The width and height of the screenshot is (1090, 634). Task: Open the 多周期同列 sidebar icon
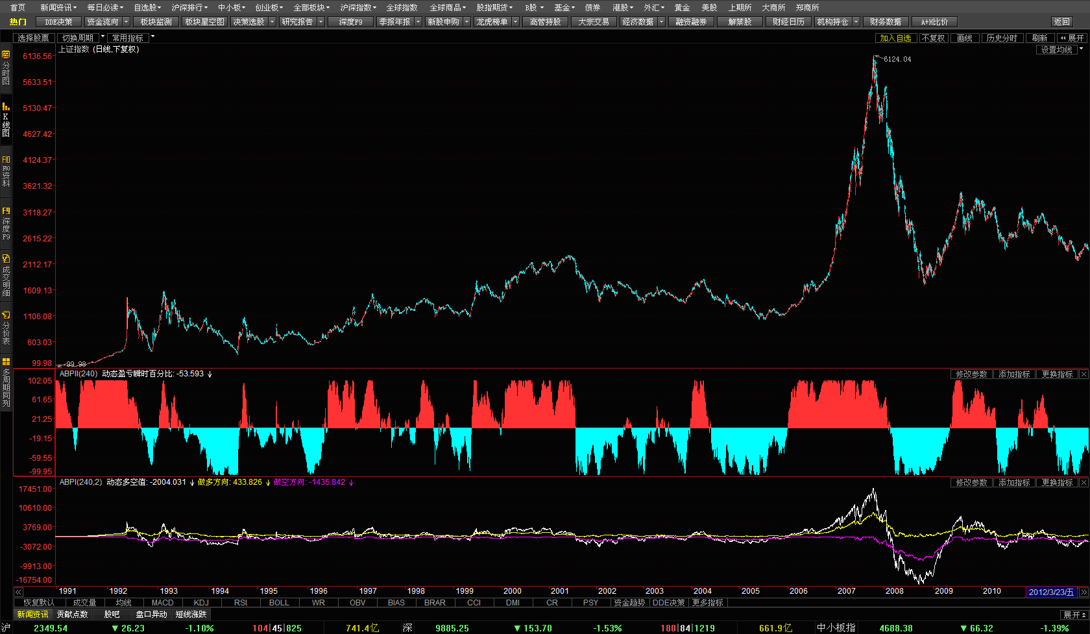(x=6, y=382)
